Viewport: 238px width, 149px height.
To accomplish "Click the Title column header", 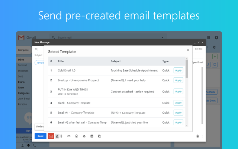I will (61, 61).
